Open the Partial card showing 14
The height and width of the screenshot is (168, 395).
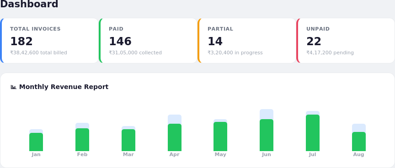coord(247,41)
